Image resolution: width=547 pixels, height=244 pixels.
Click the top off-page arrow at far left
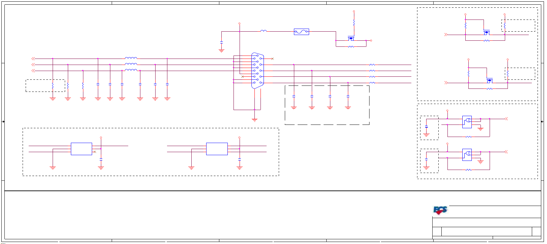point(33,59)
